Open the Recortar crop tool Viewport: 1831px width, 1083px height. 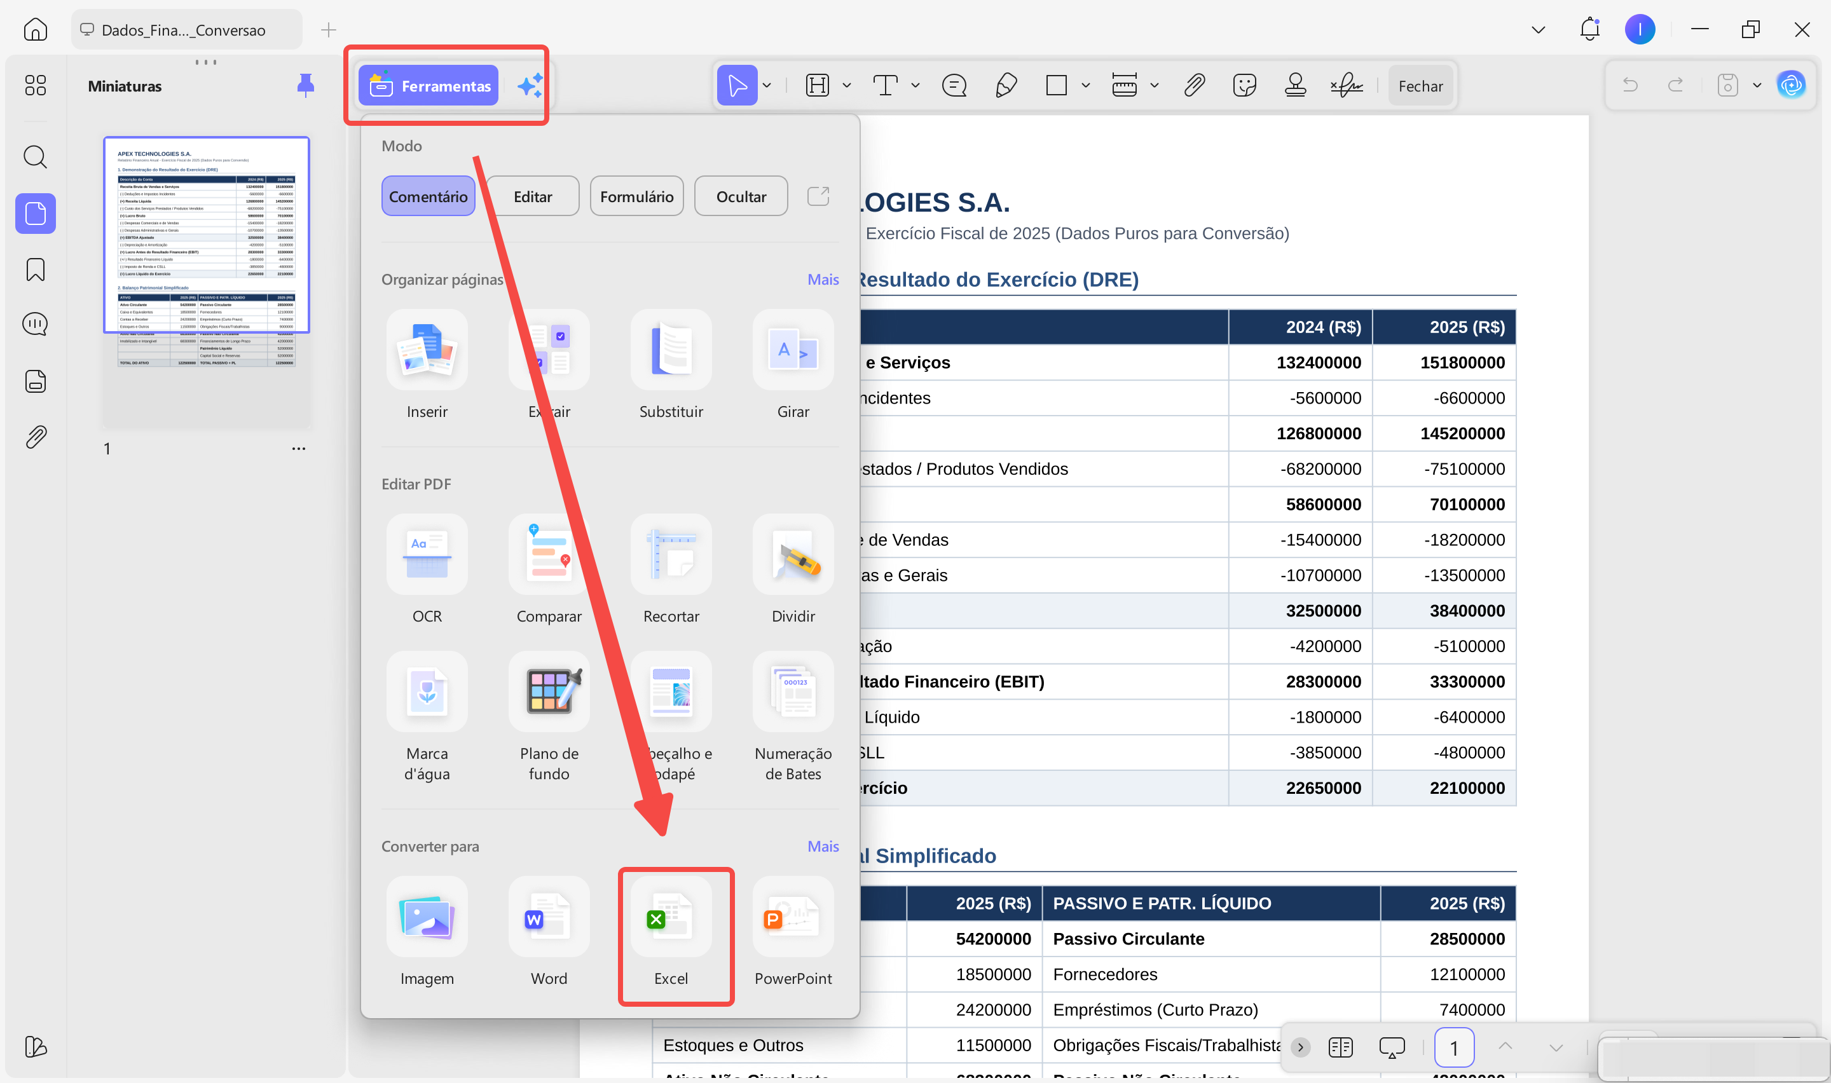pyautogui.click(x=671, y=569)
